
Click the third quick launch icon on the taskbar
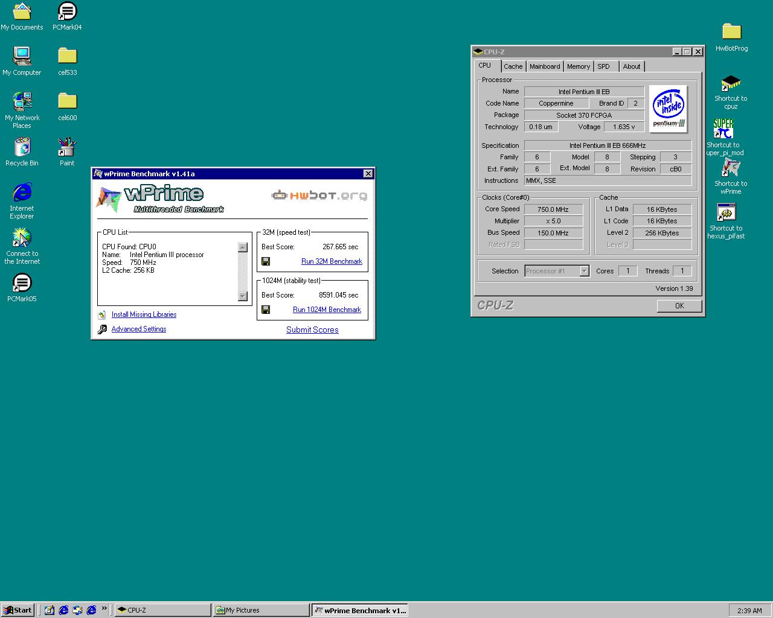point(77,610)
